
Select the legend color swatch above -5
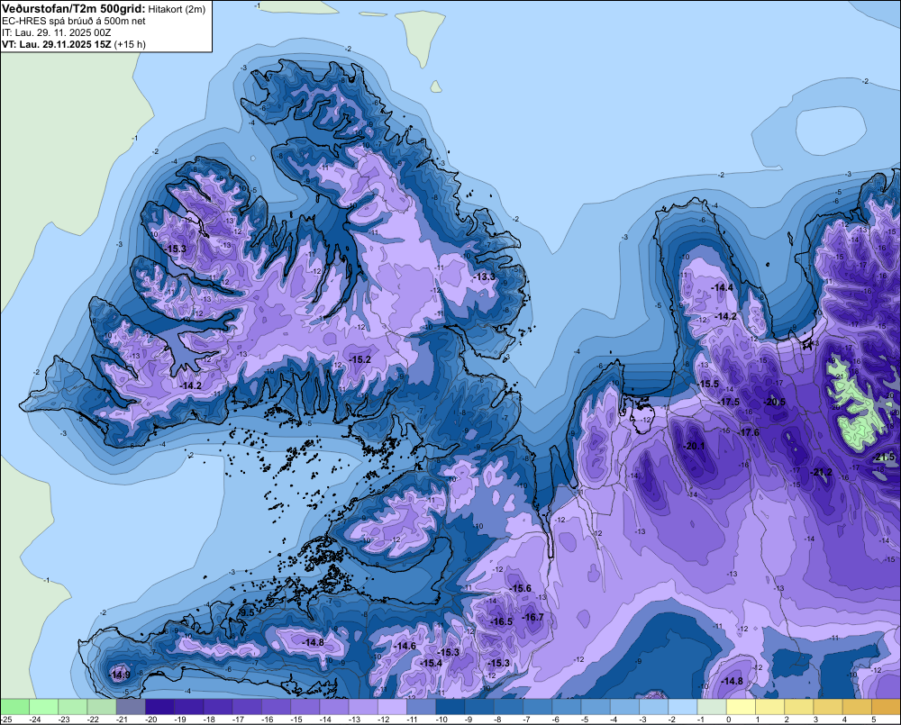click(x=596, y=706)
